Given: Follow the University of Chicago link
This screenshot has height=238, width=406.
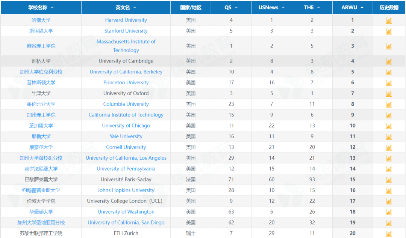Looking at the screenshot, I should click(x=126, y=126).
